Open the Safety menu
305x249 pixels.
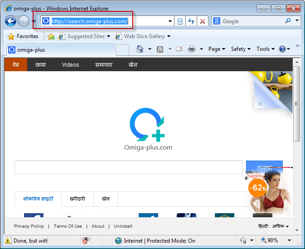click(x=241, y=49)
